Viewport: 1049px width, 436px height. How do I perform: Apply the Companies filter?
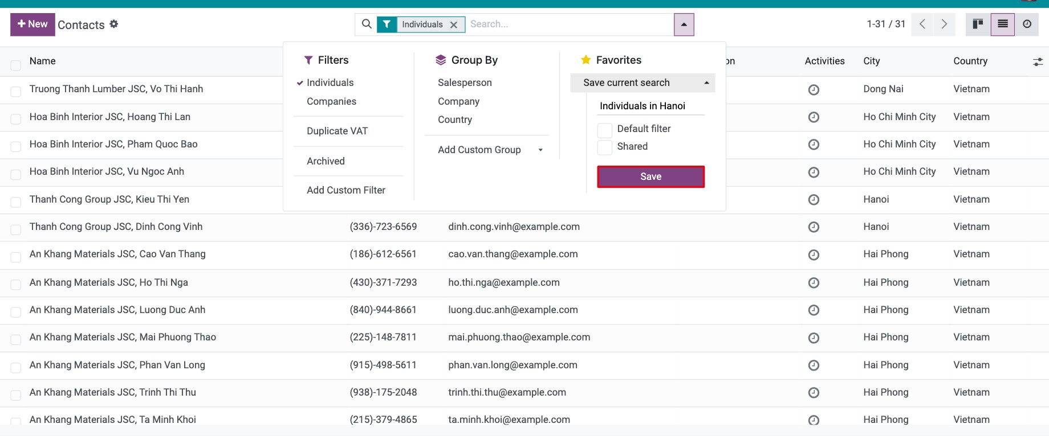point(331,101)
